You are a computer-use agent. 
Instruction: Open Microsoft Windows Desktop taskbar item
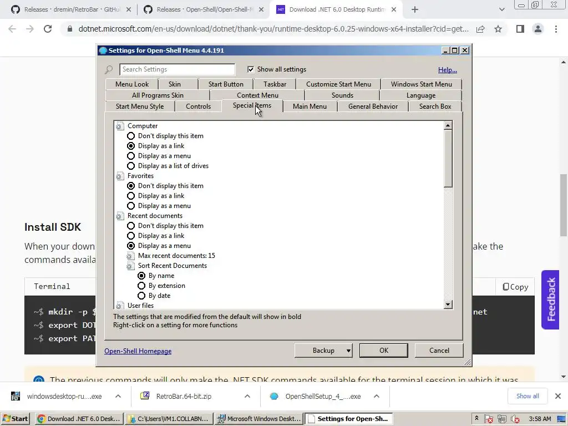pos(259,419)
